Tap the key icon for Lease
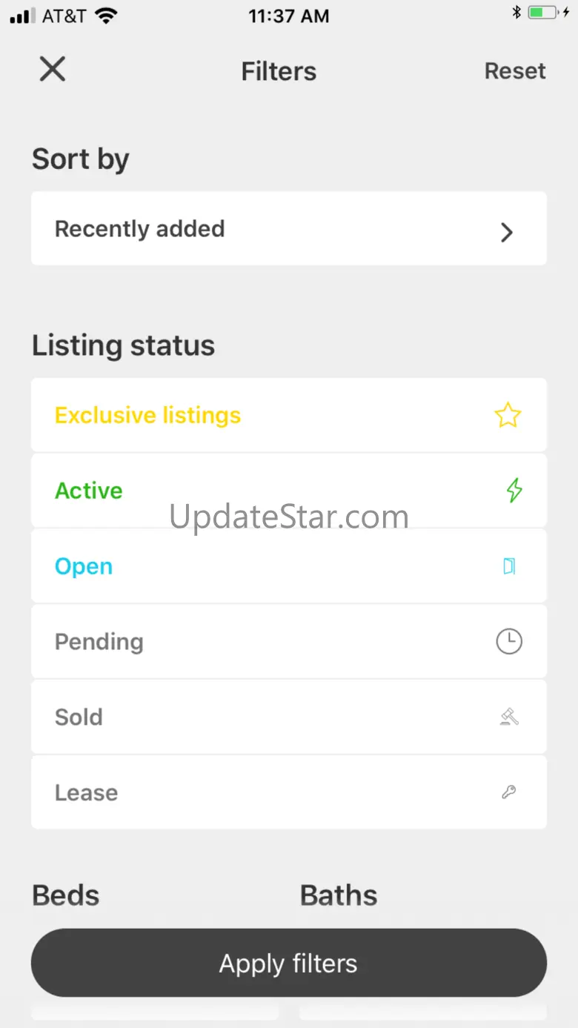Viewport: 578px width, 1028px height. [509, 792]
